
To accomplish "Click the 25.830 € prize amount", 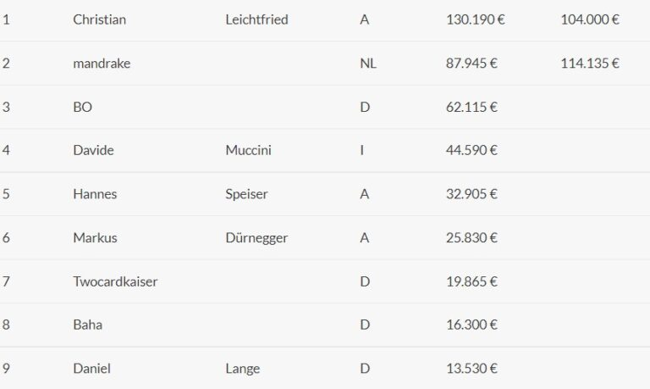I will tap(471, 238).
